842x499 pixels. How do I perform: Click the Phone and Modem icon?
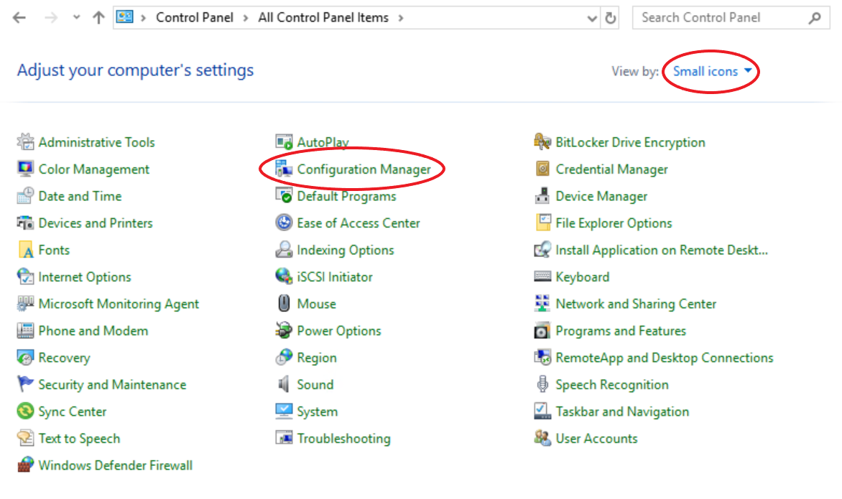25,330
